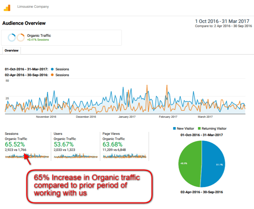254x209 pixels.
Task: Click the Sessions sparkline chart
Action: pyautogui.click(x=27, y=156)
